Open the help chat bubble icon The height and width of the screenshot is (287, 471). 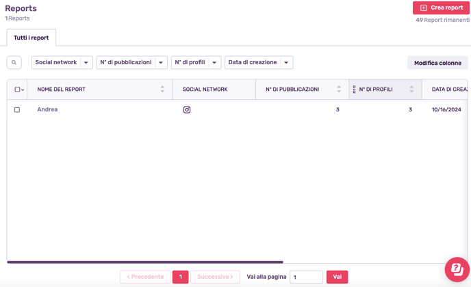[x=457, y=269]
